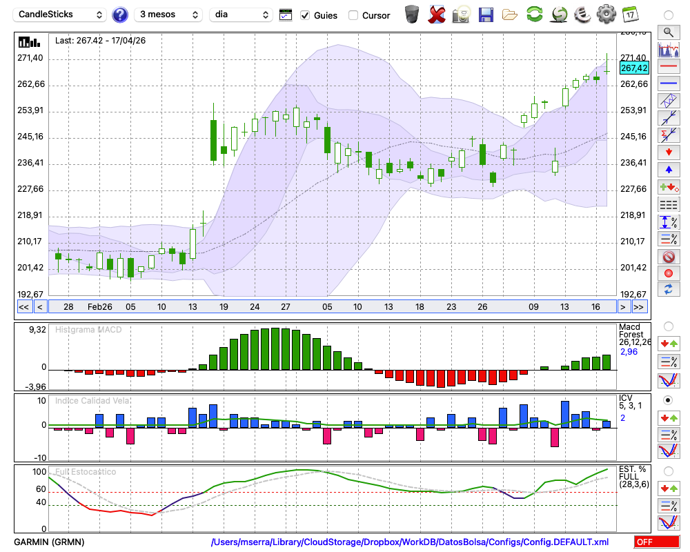Image resolution: width=690 pixels, height=552 pixels.
Task: Open the dia interval dropdown
Action: point(241,14)
